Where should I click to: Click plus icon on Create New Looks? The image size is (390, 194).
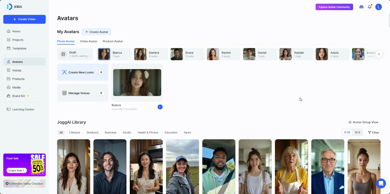pos(101,72)
